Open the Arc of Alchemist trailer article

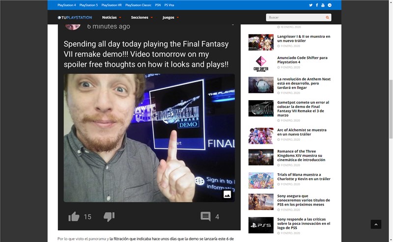pos(302,132)
